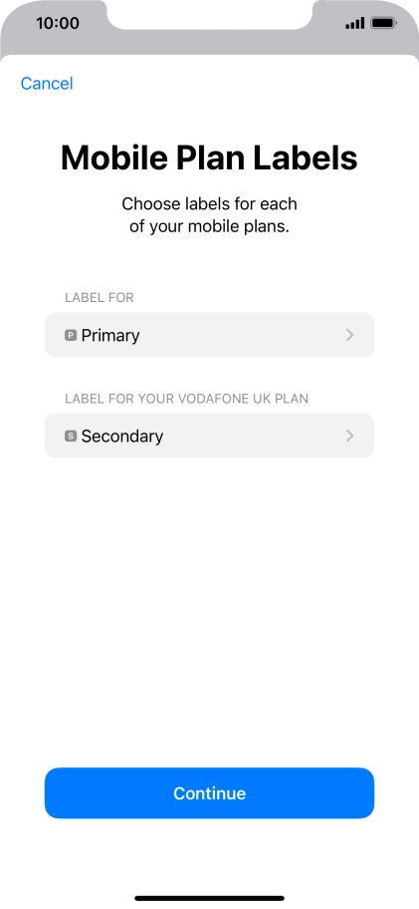Expand the Primary row chevron
The image size is (419, 909).
(x=349, y=335)
